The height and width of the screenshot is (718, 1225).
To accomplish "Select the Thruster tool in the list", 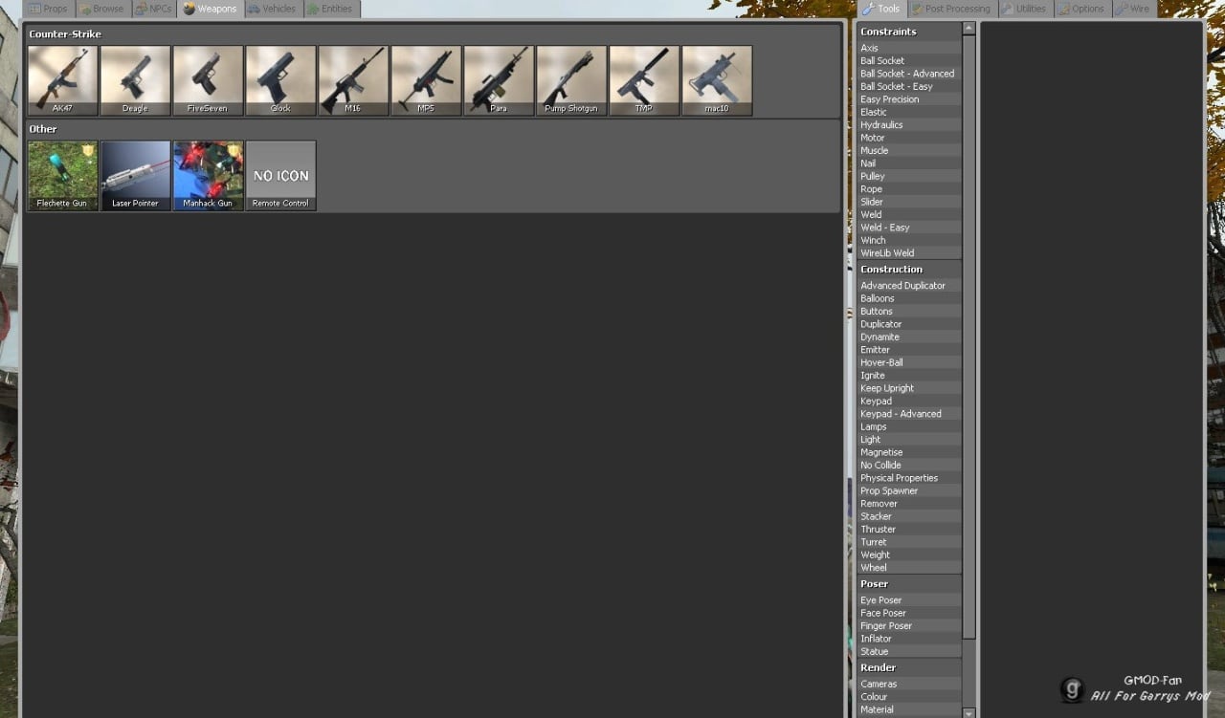I will coord(878,530).
